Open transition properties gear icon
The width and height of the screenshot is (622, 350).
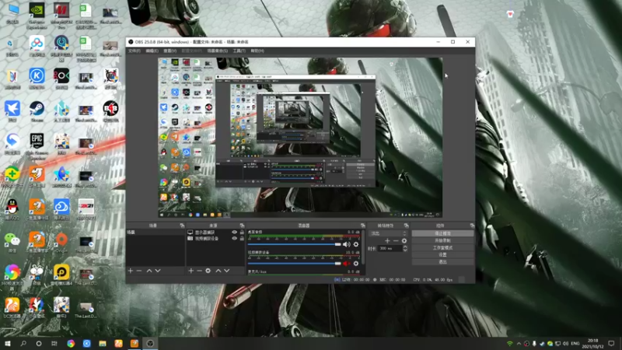point(404,240)
